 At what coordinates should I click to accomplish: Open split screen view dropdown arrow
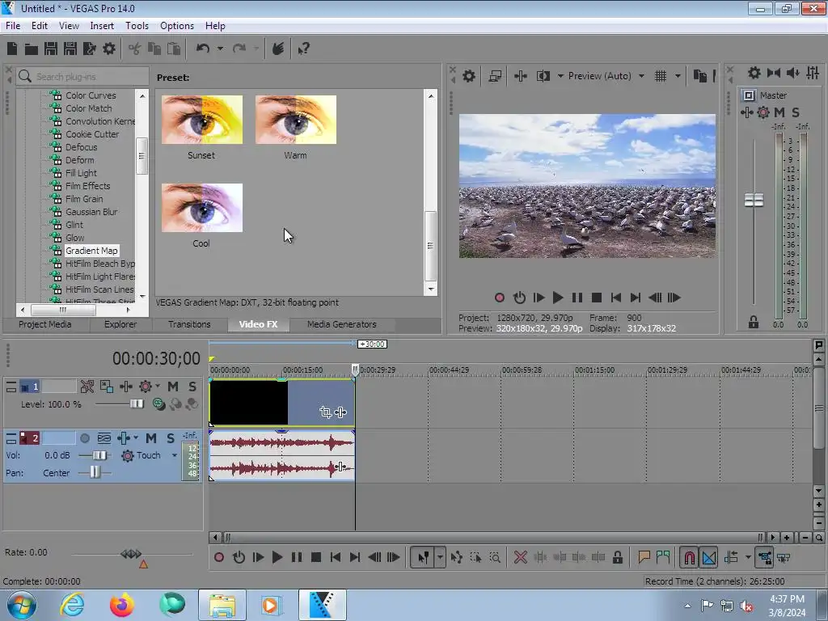click(x=560, y=76)
